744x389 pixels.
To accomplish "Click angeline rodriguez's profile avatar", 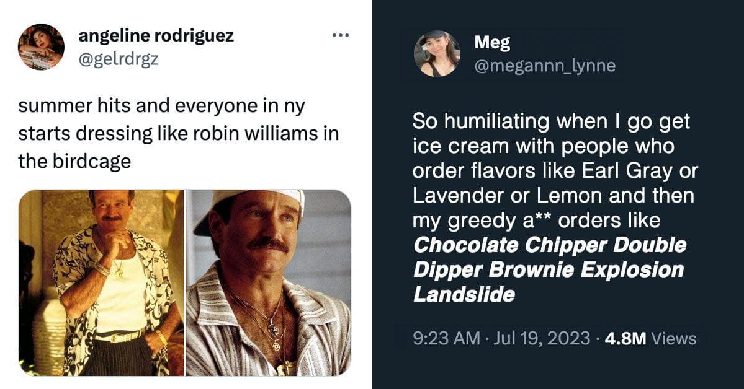I will [x=41, y=46].
